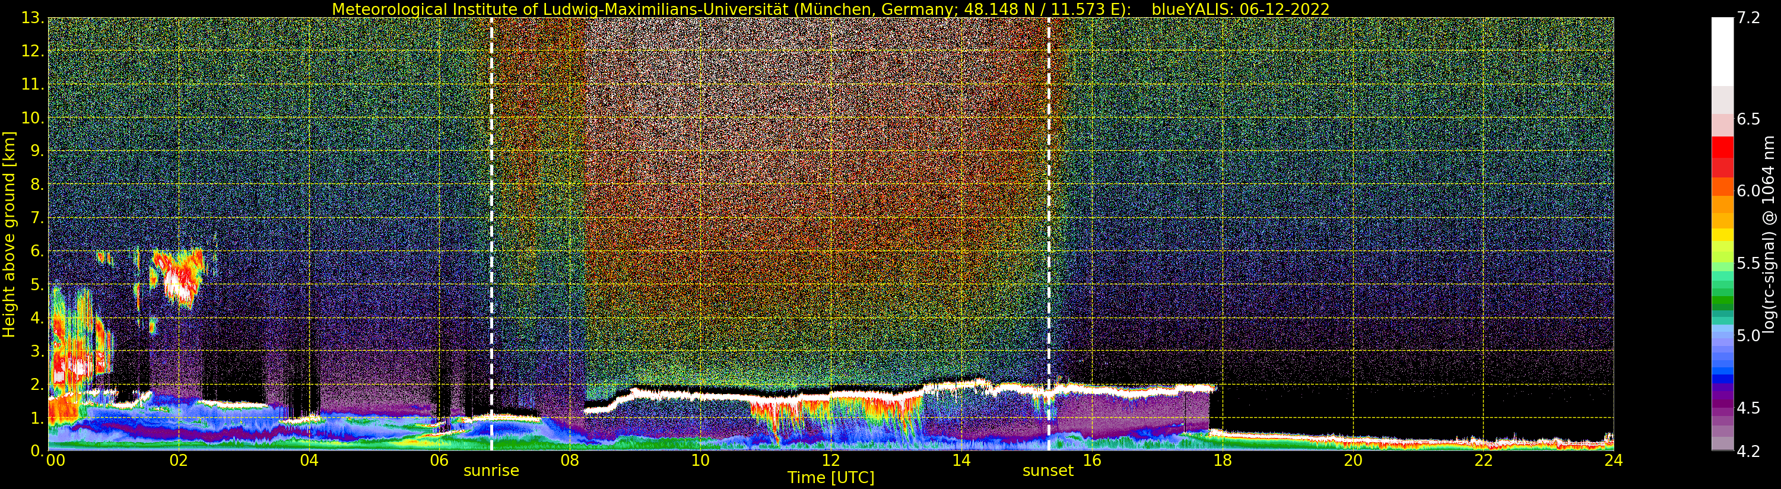1781x489 pixels.
Task: Click the height axis label '12.'
Action: (33, 51)
